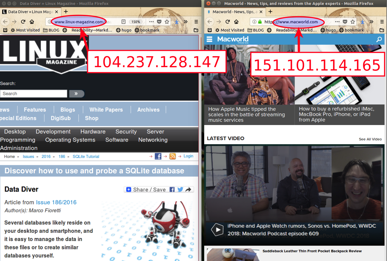Click 2016 breadcrumb

click(x=46, y=156)
